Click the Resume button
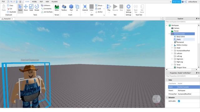 tap(115, 7)
